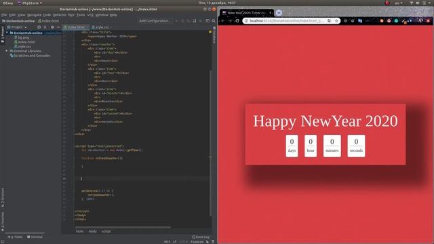Click the stop/build icon in toolbar
This screenshot has width=434, height=244.
pyautogui.click(x=201, y=21)
